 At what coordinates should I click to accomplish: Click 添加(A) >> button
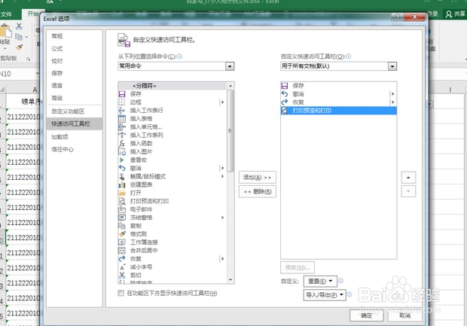pos(258,178)
